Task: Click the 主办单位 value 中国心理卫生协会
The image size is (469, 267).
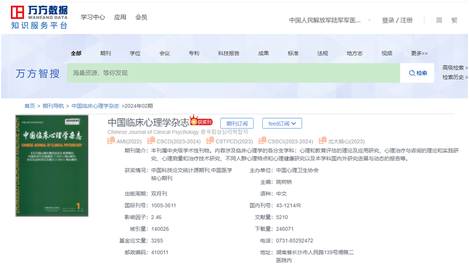Action: 297,170
